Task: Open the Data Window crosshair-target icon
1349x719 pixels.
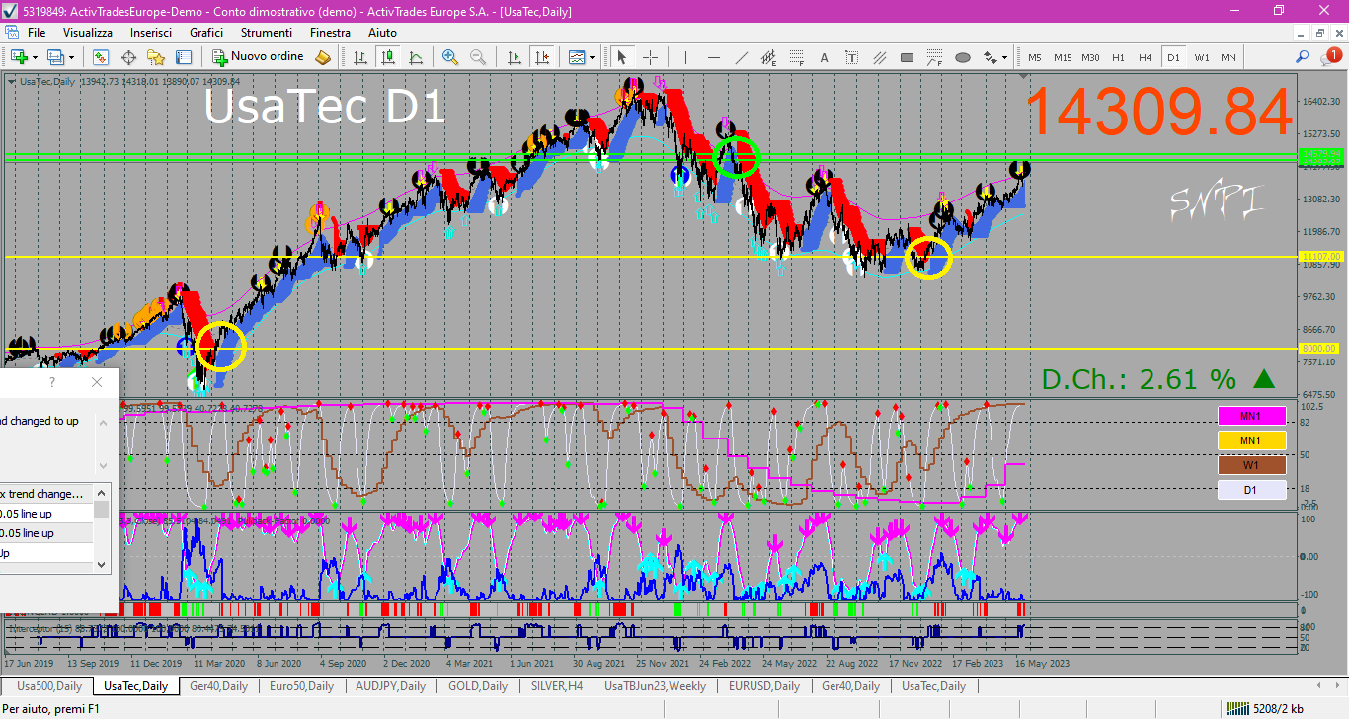Action: (x=128, y=57)
